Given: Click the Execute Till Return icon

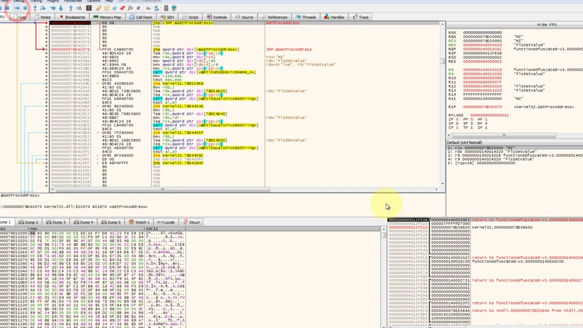Looking at the screenshot, I should click(x=71, y=8).
